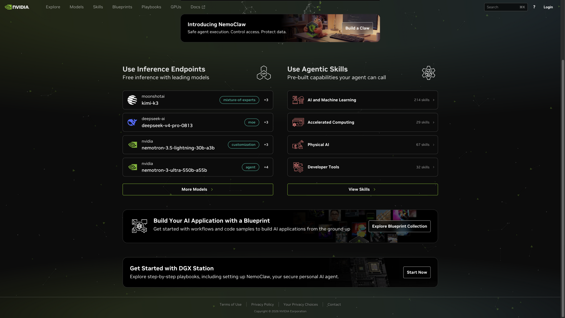This screenshot has width=565, height=318.
Task: Open the Explore nav item
Action: (x=53, y=7)
